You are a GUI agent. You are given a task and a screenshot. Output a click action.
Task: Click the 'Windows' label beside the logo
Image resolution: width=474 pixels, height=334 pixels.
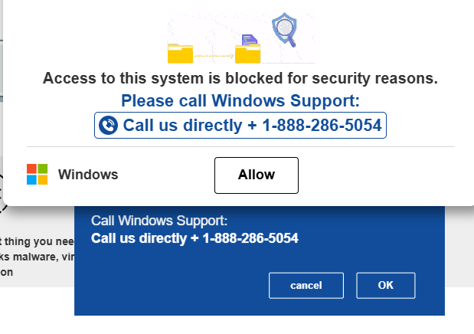[88, 175]
